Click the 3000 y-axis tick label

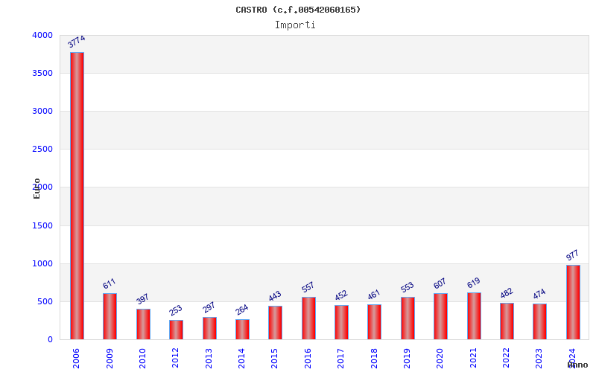point(42,111)
